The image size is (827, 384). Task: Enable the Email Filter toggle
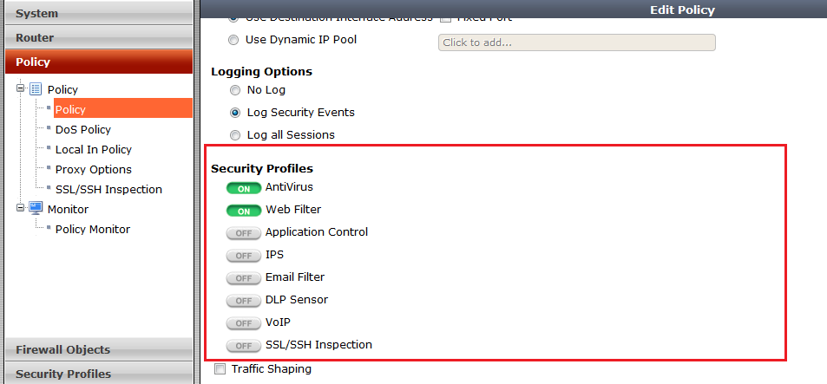point(244,277)
